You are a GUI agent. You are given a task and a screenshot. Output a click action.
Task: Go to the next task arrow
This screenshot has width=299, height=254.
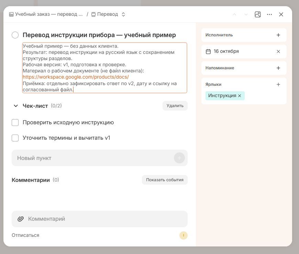tap(246, 14)
